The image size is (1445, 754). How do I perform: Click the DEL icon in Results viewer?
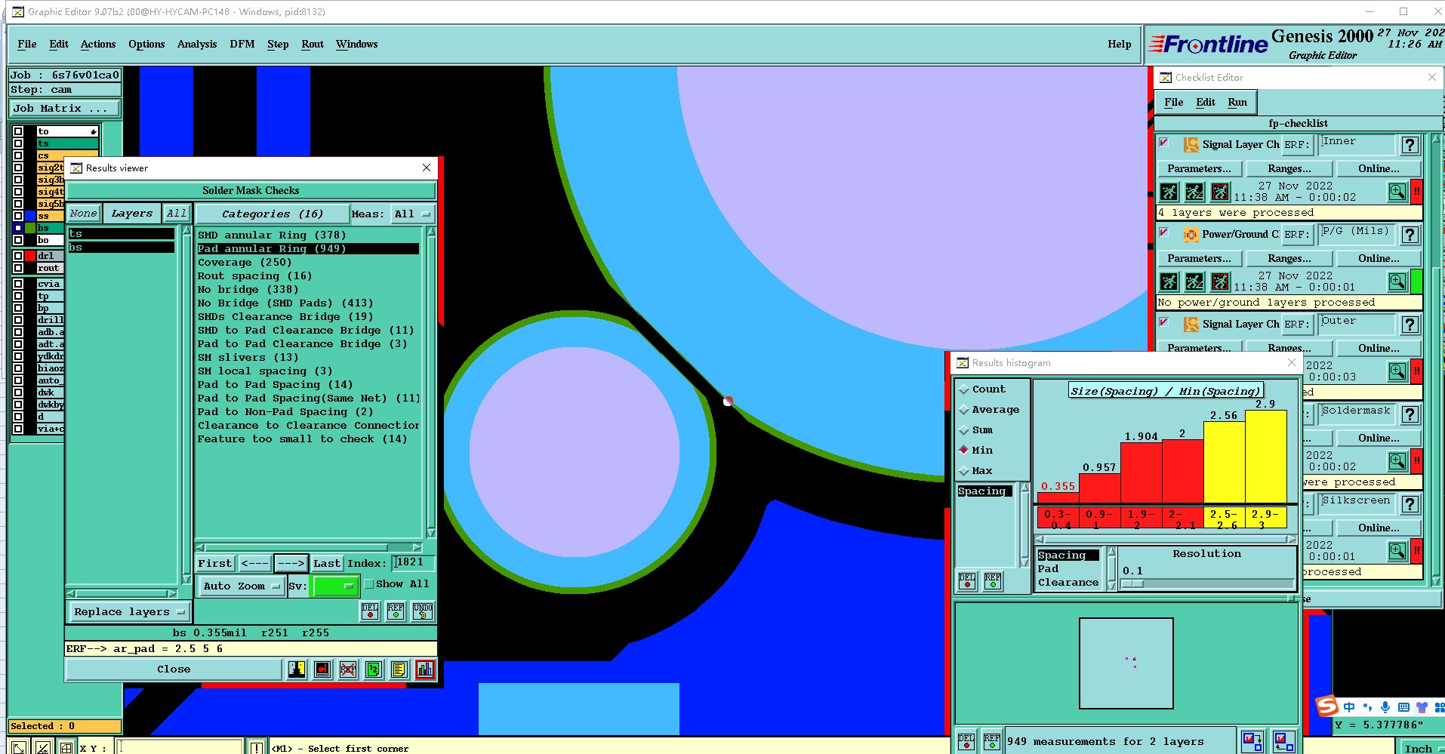(x=370, y=611)
